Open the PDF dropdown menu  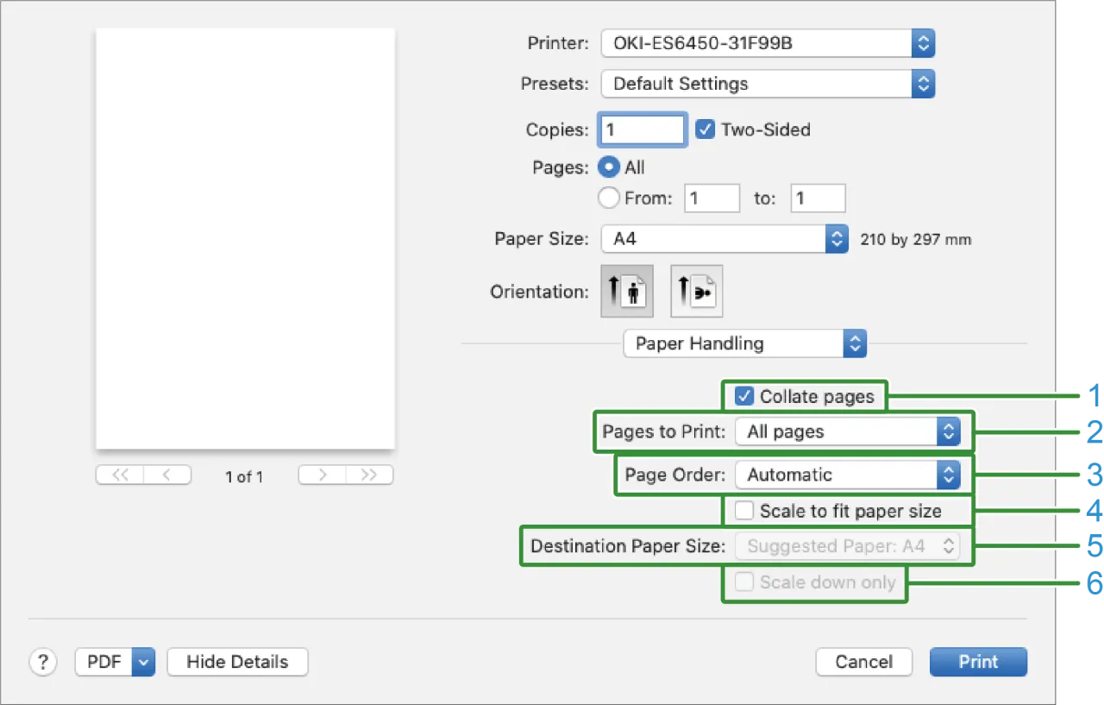[115, 662]
